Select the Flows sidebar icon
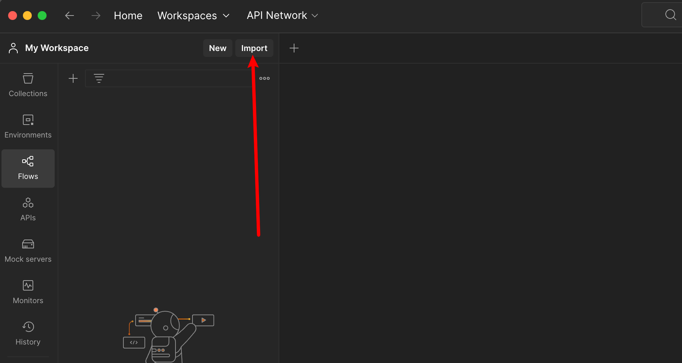 tap(28, 168)
